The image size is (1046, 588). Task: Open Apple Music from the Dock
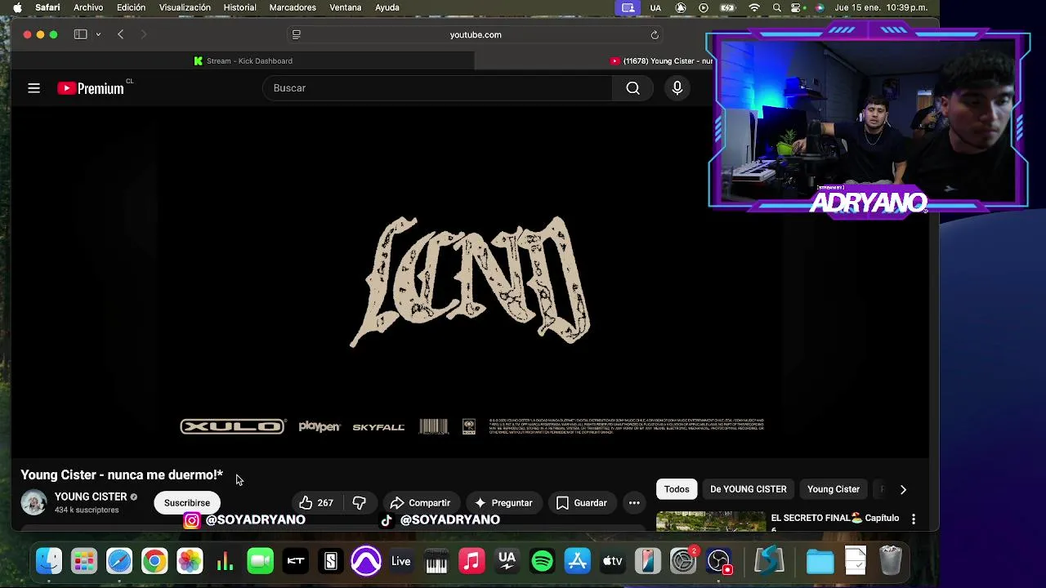[472, 561]
